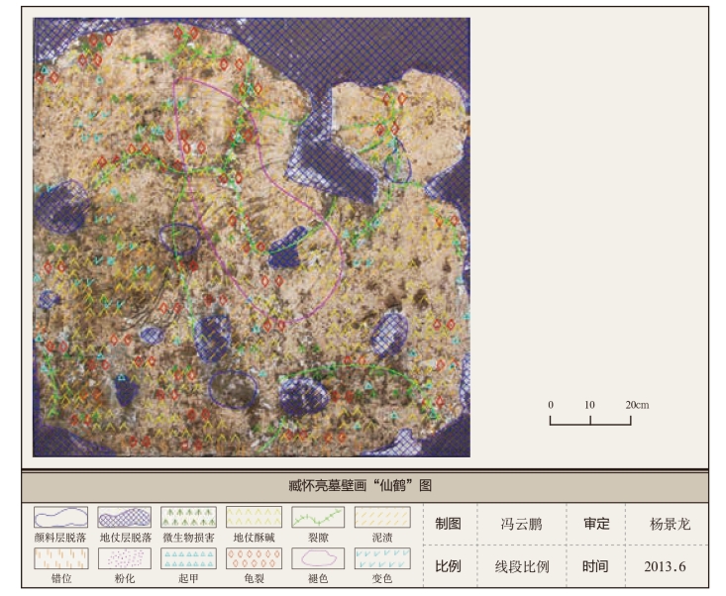Image resolution: width=726 pixels, height=596 pixels.
Task: Click the 粉化 purple dots legend symbol
Action: pos(125,558)
